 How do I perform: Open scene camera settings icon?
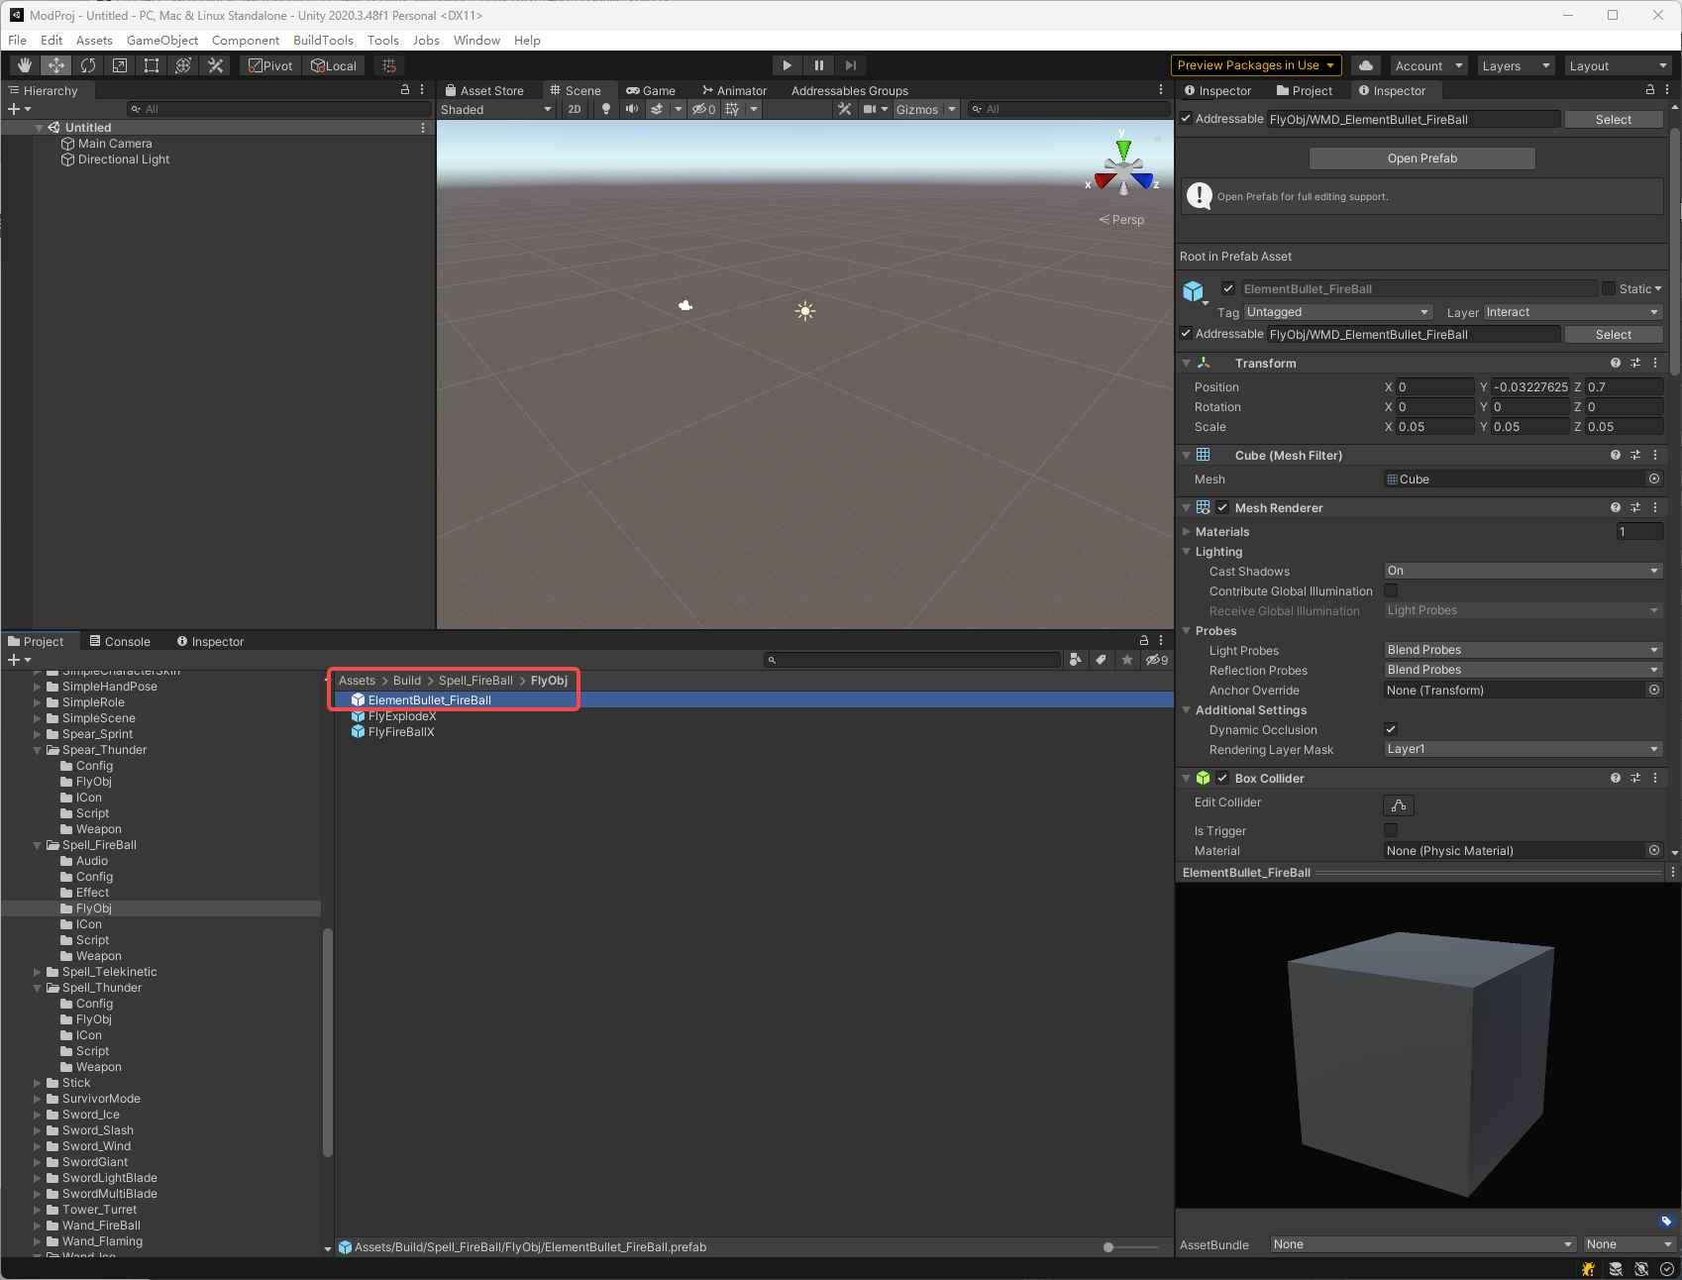coord(870,109)
